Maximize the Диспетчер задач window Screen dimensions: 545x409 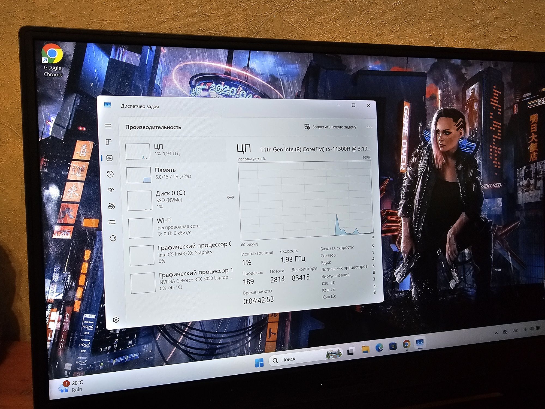pyautogui.click(x=353, y=105)
